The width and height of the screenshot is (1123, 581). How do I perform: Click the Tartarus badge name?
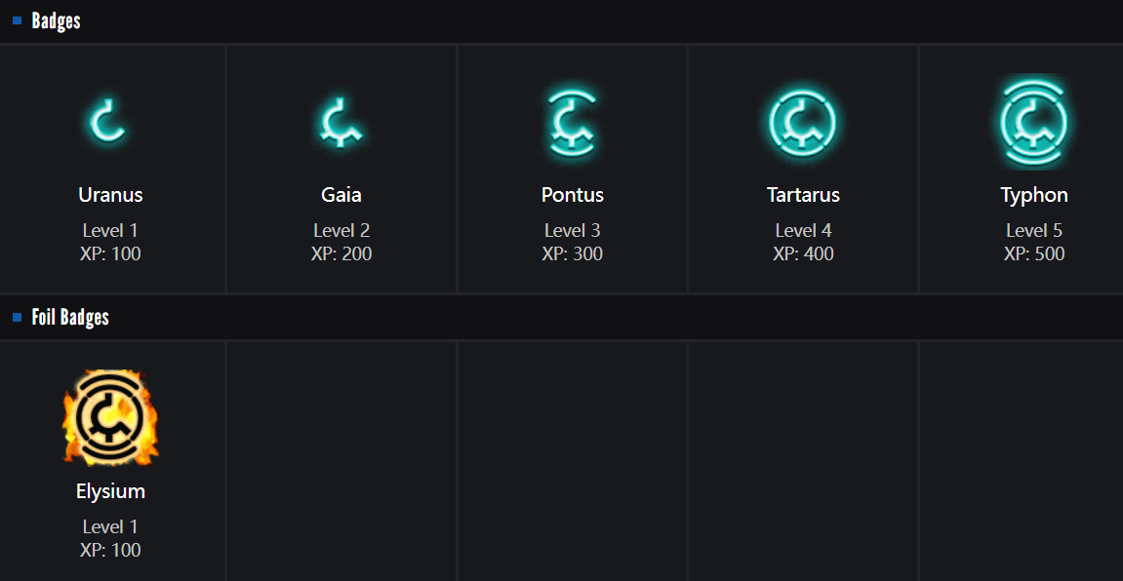803,195
